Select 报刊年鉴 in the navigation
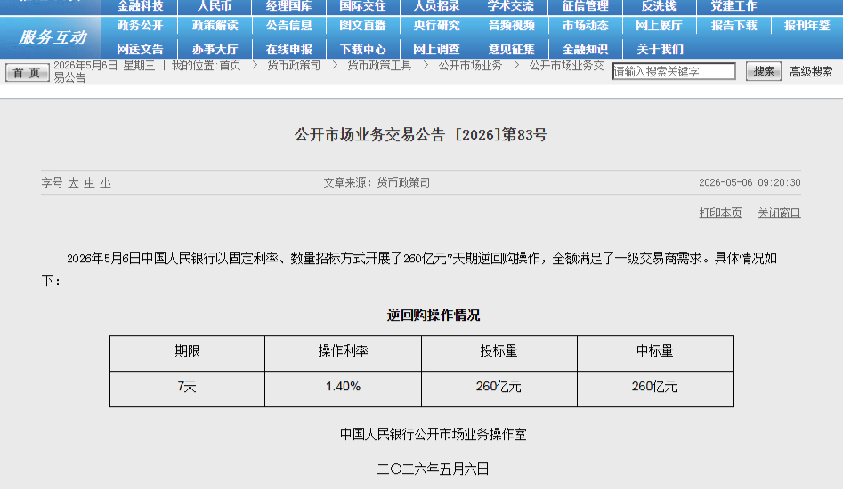Image resolution: width=843 pixels, height=489 pixels. pos(807,25)
